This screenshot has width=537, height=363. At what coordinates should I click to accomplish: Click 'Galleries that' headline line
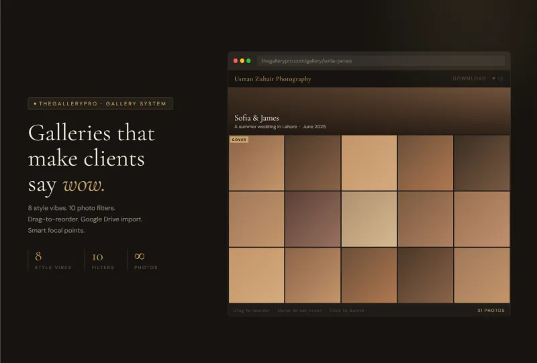[x=91, y=133]
